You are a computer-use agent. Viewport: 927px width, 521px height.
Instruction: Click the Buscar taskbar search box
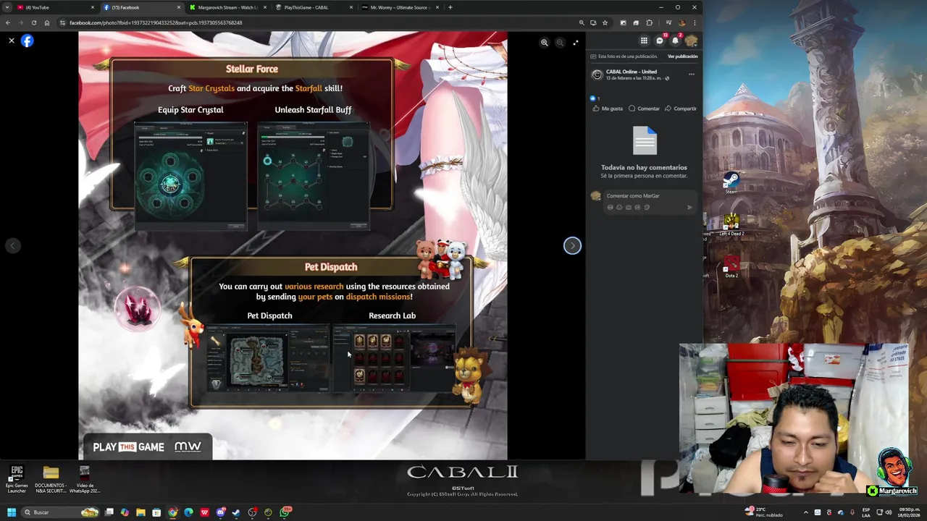point(60,512)
